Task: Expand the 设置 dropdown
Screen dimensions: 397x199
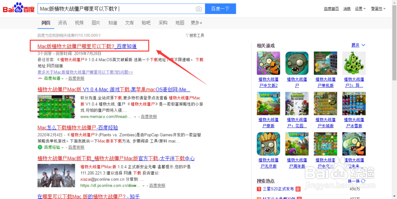Action: pos(360,9)
